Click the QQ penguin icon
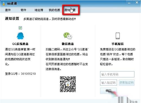 pos(20,36)
